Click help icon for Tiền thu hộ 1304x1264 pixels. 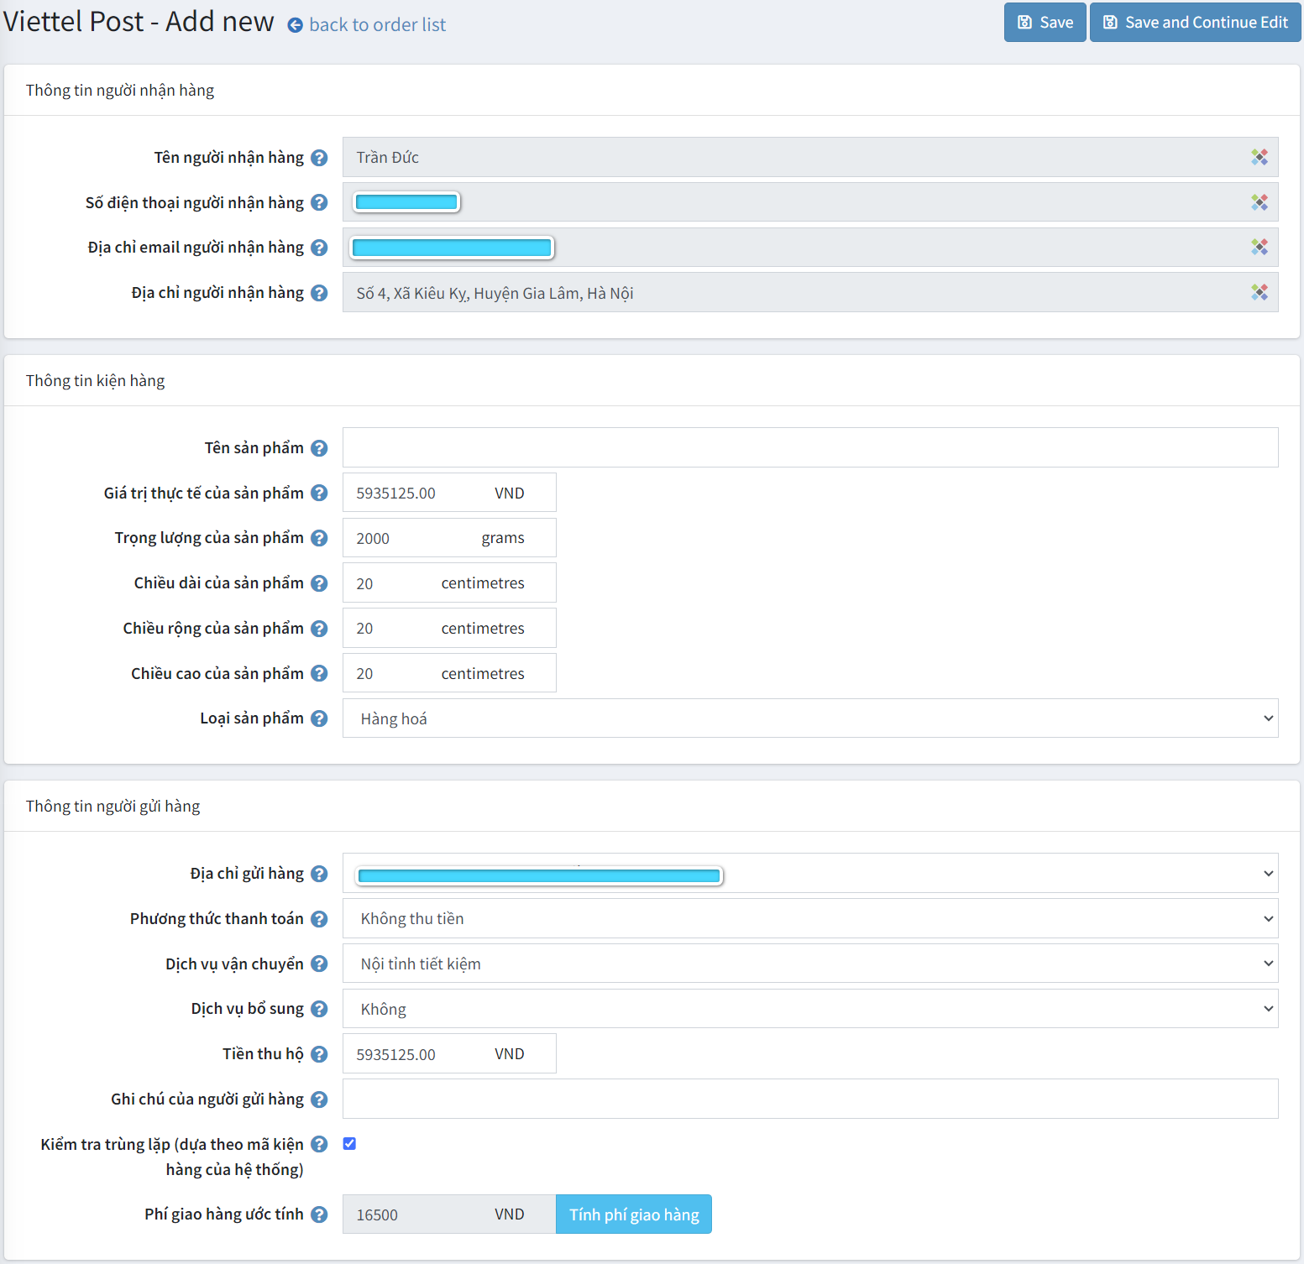point(319,1054)
